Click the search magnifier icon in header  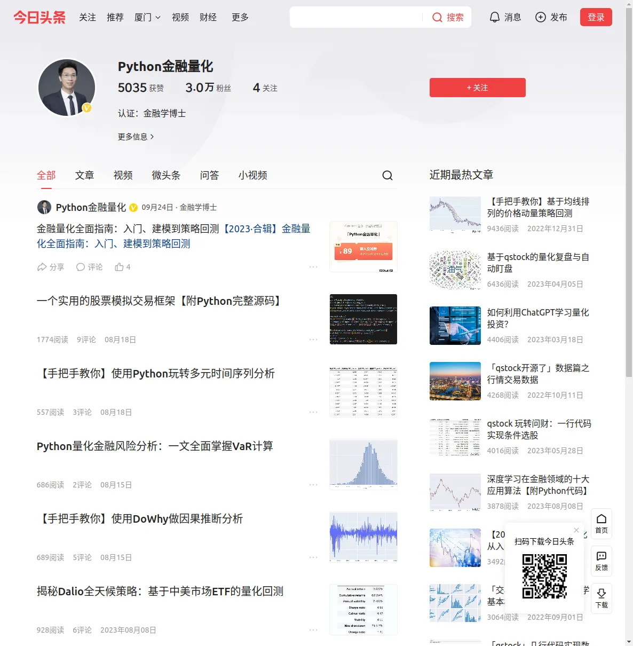pyautogui.click(x=437, y=18)
